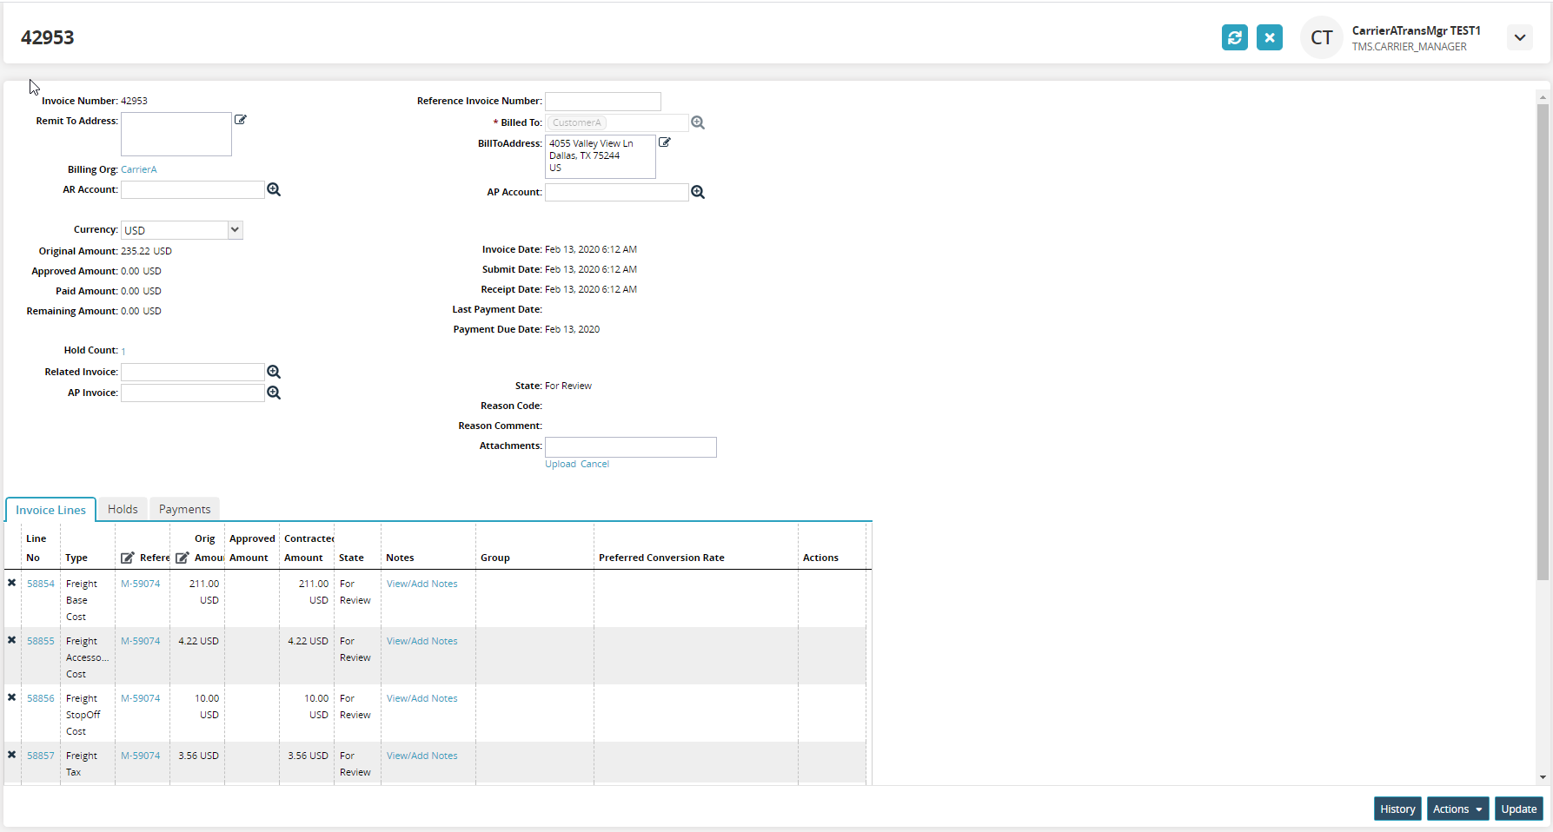Viewport: 1553px width, 832px height.
Task: Delete invoice line 58854
Action: point(12,583)
